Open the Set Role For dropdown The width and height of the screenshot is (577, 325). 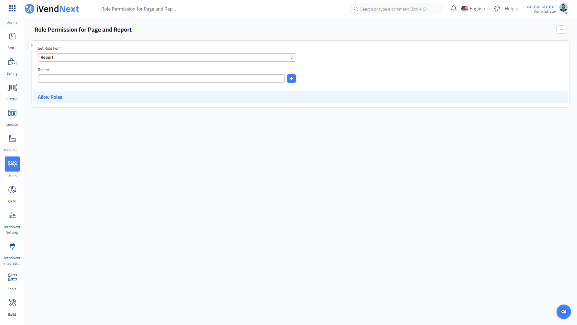tap(166, 57)
